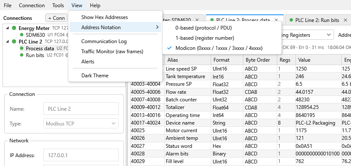Select the Run bits tree item
This screenshot has height=166, width=351.
pos(35,55)
